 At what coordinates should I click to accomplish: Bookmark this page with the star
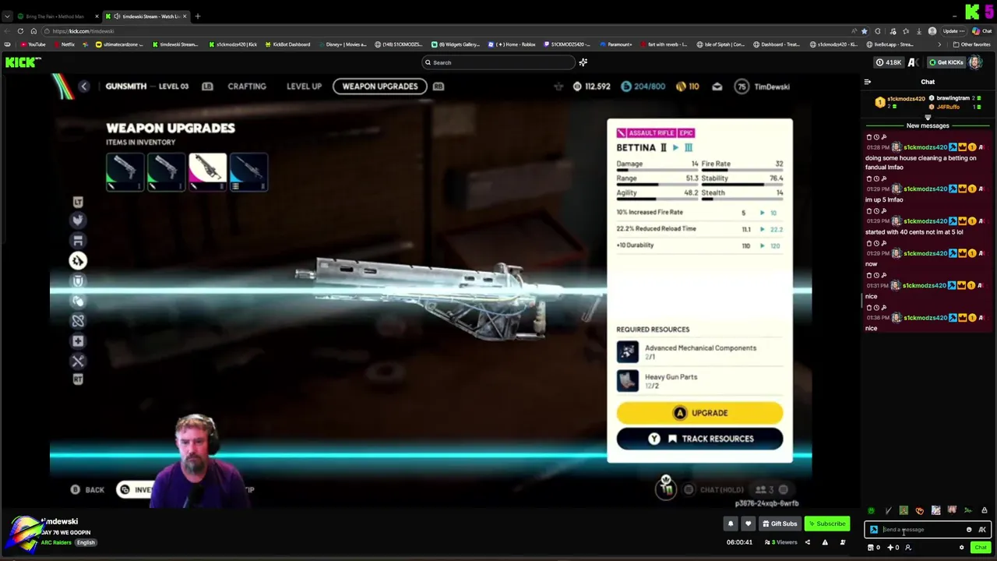(864, 31)
